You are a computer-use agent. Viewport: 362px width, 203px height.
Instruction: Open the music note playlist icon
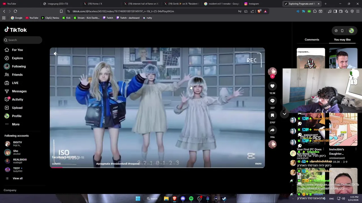[329, 11]
